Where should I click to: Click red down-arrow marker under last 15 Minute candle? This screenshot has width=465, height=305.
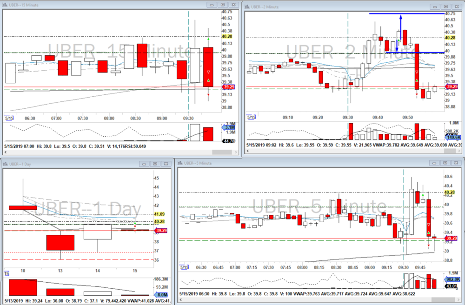(208, 95)
